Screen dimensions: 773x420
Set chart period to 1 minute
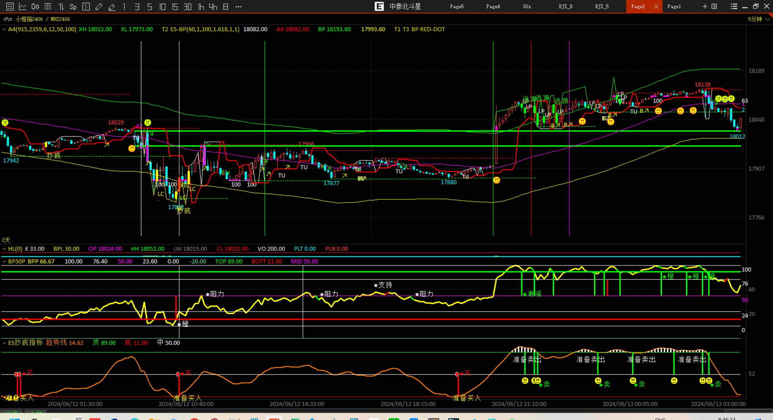coord(124,6)
